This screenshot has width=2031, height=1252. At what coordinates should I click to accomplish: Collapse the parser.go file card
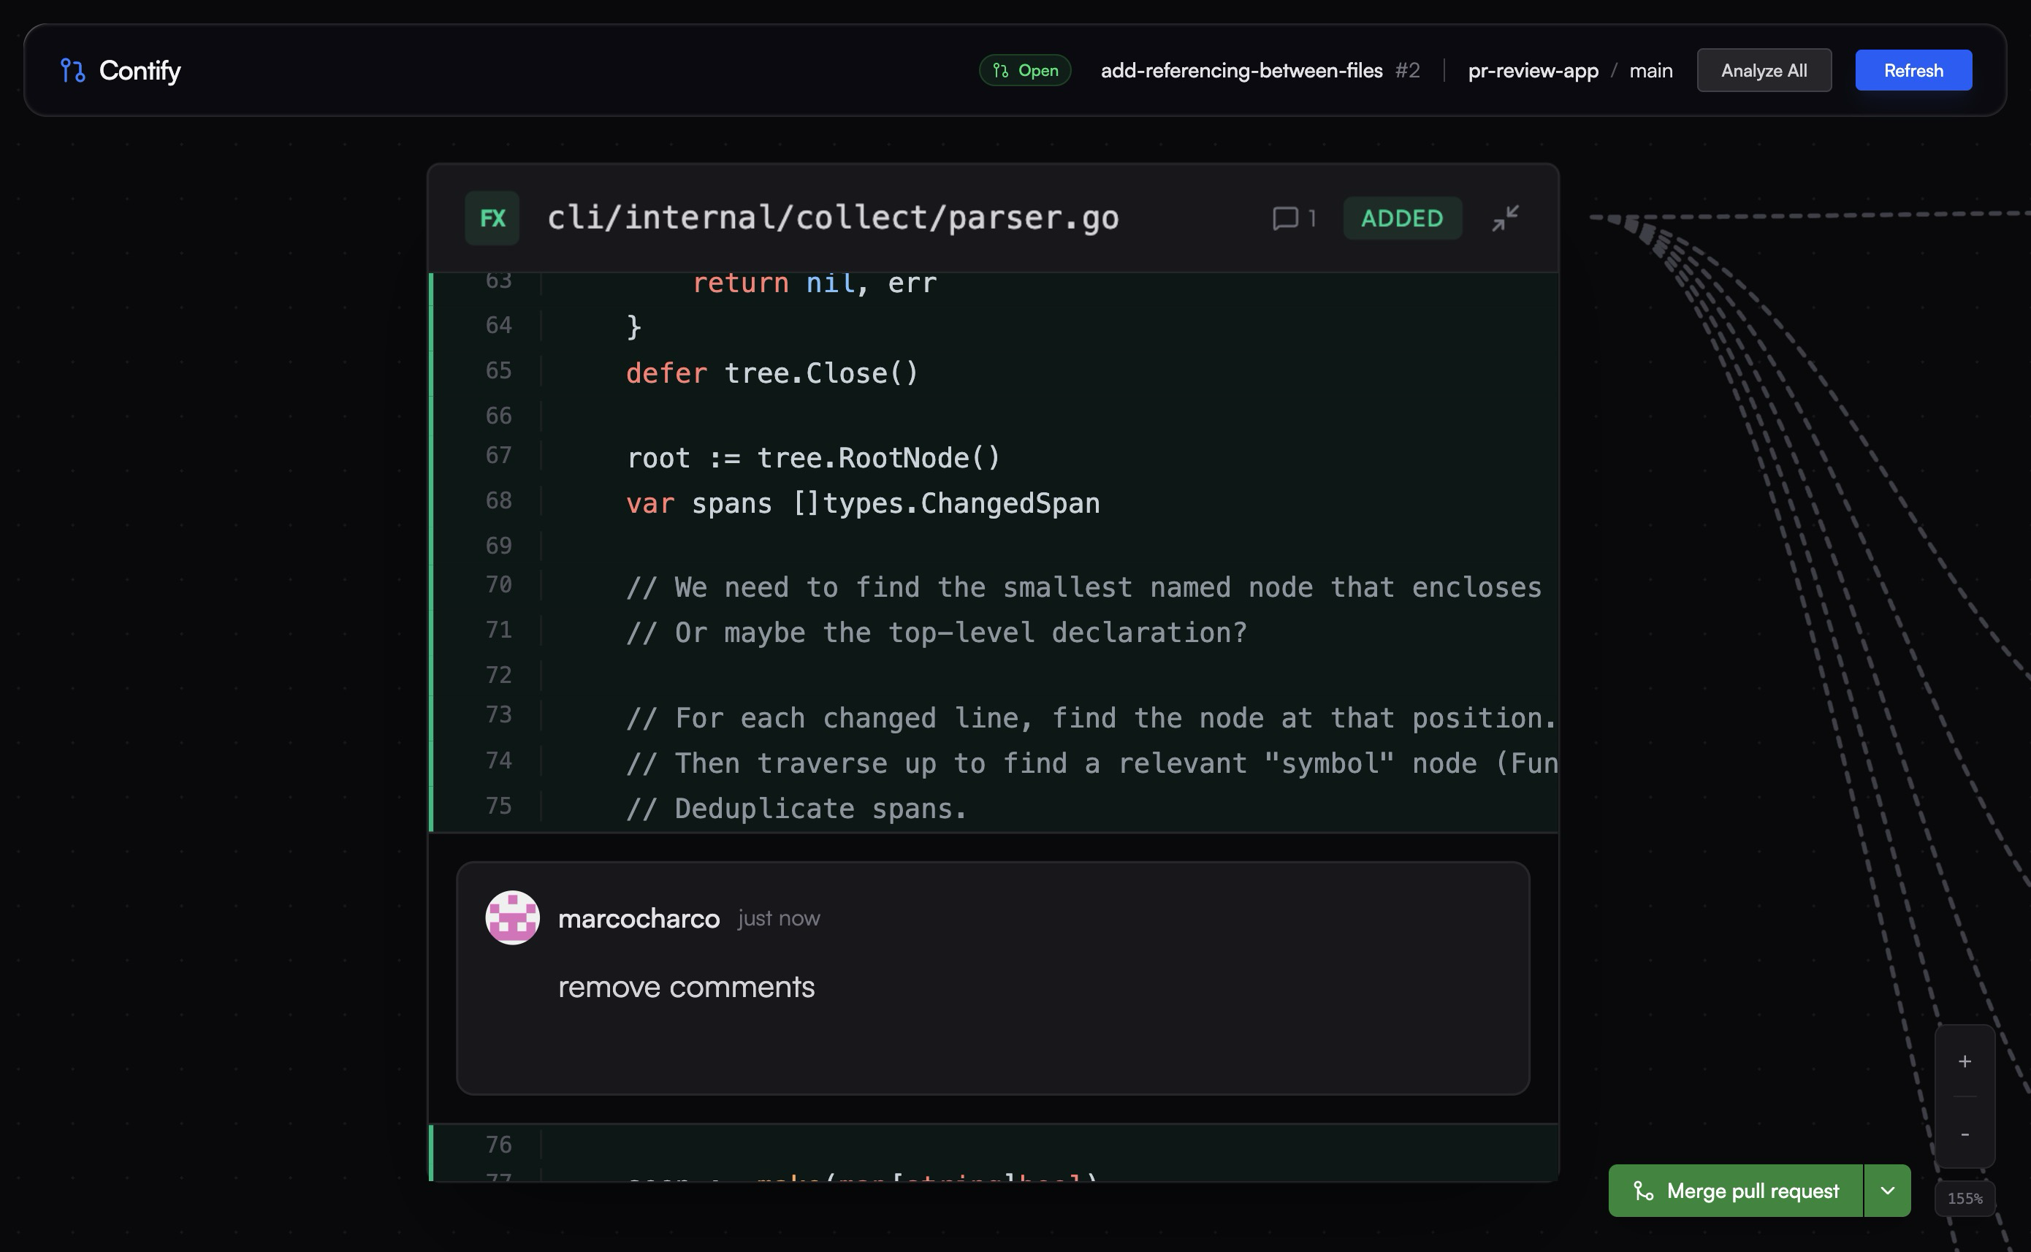click(x=1504, y=218)
